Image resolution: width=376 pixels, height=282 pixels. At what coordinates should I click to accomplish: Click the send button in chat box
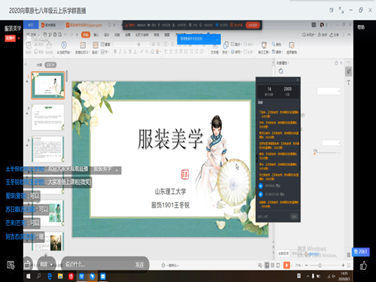[139, 265]
